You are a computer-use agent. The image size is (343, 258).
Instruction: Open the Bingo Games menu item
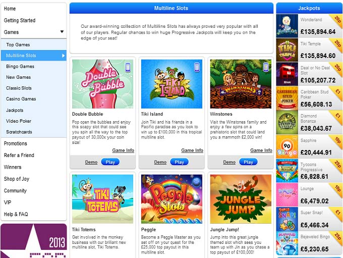click(x=20, y=66)
